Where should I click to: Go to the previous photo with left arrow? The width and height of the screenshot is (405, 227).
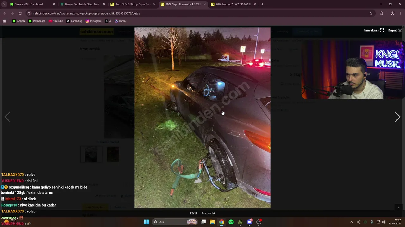click(7, 117)
